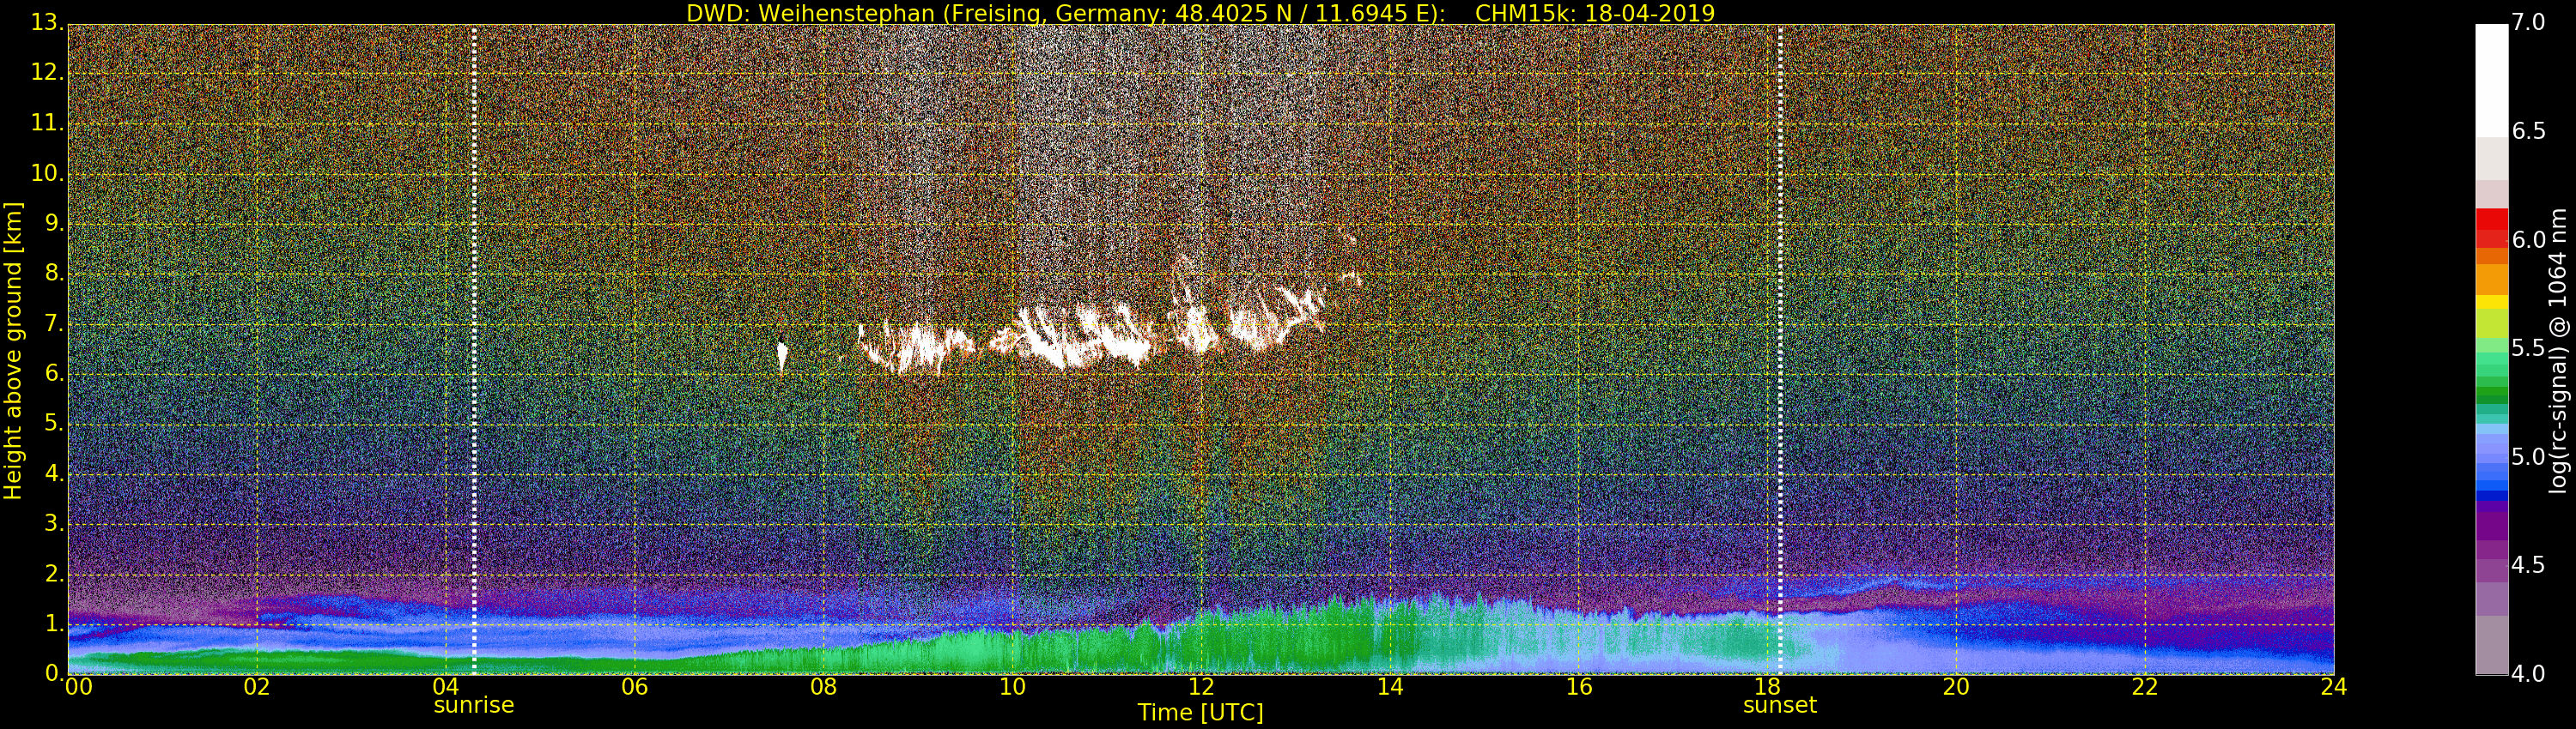Click the DWD Weihenstephan plot title
This screenshot has width=2576, height=729.
pyautogui.click(x=1200, y=13)
